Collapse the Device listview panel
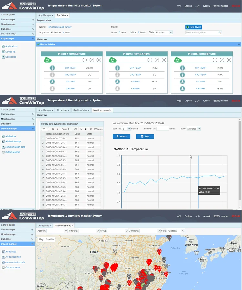242x290 pixels. tap(239, 44)
